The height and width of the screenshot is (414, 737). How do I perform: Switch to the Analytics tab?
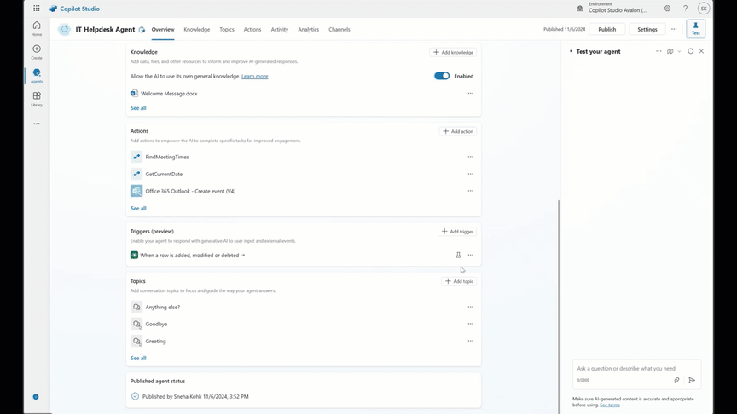308,30
